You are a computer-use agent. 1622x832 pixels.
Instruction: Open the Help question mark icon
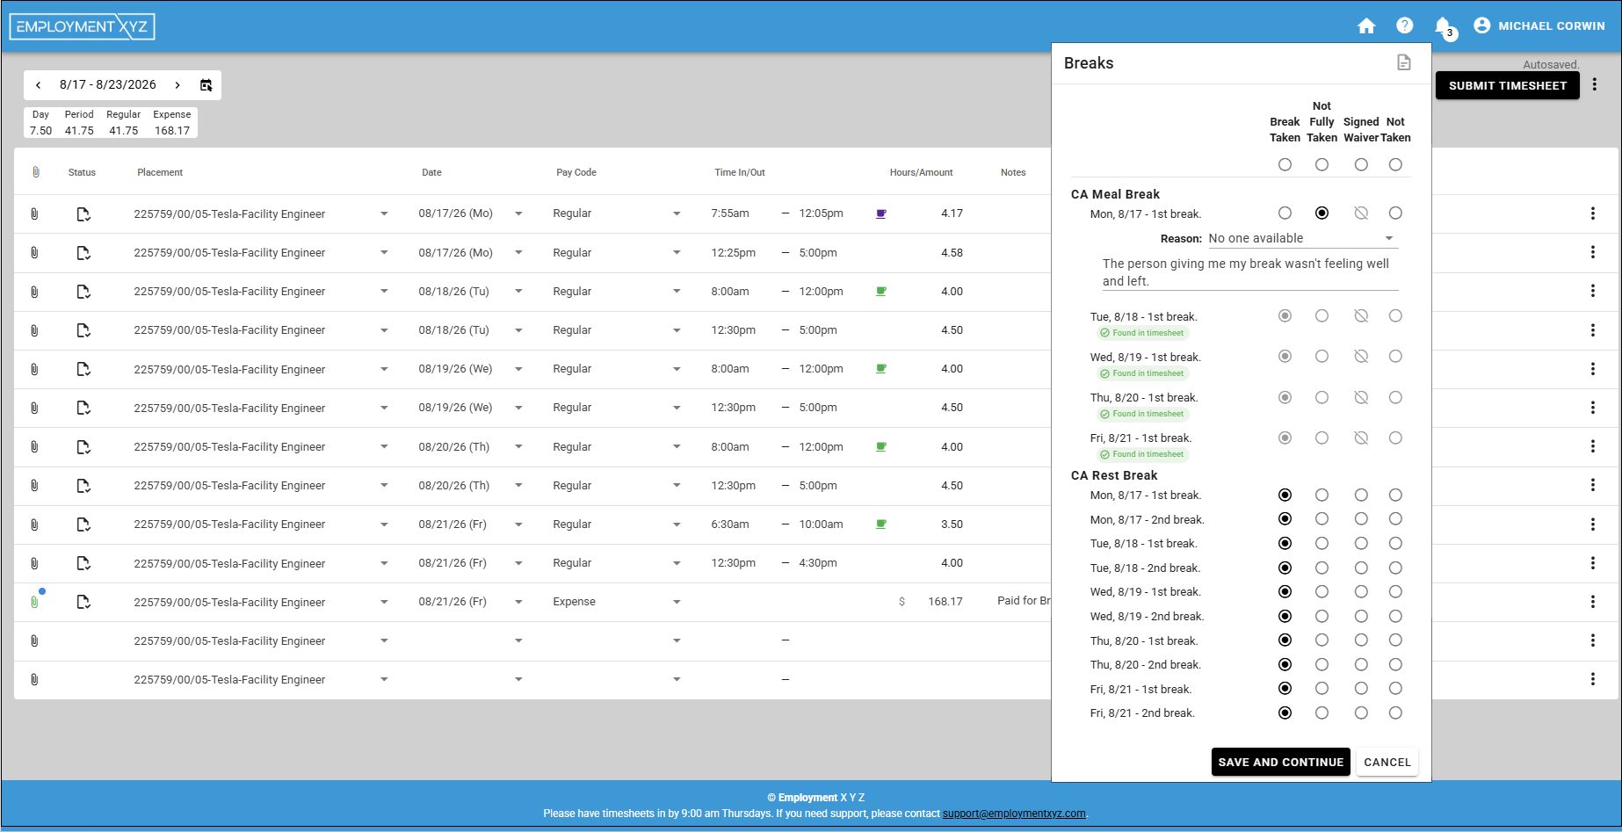(x=1405, y=25)
